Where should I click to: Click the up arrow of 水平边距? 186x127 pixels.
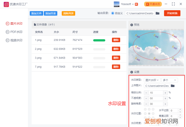click(180, 109)
